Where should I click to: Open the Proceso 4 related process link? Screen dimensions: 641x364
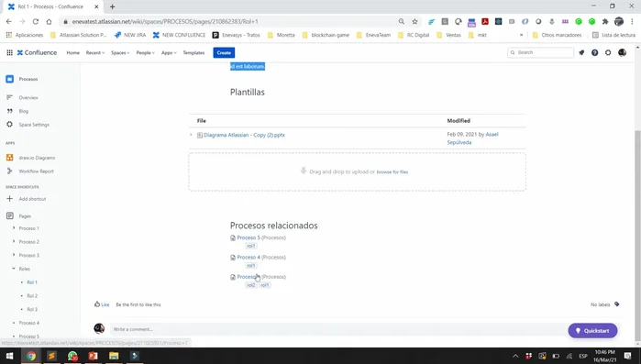pos(249,257)
